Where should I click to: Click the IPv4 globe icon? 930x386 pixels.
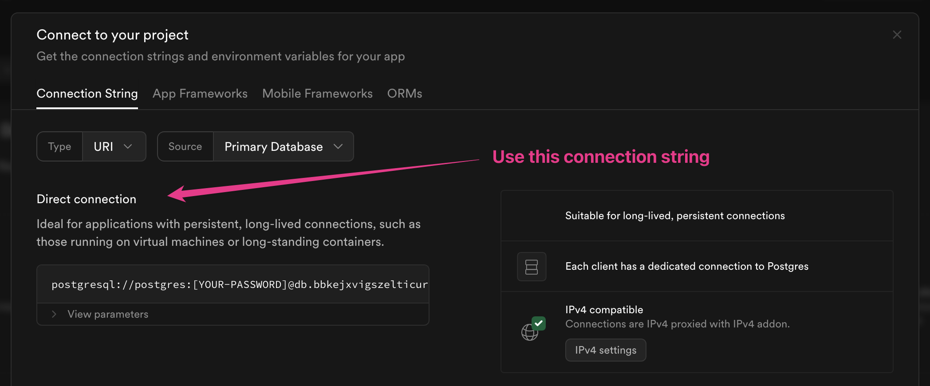pyautogui.click(x=529, y=332)
